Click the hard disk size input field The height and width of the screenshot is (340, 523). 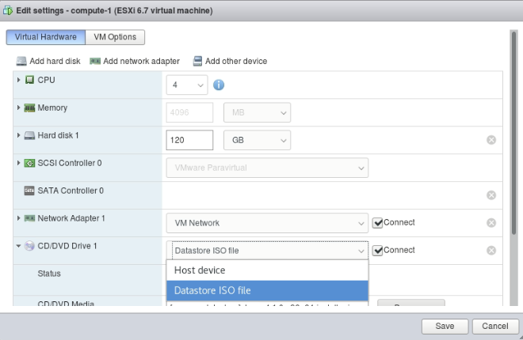(189, 140)
